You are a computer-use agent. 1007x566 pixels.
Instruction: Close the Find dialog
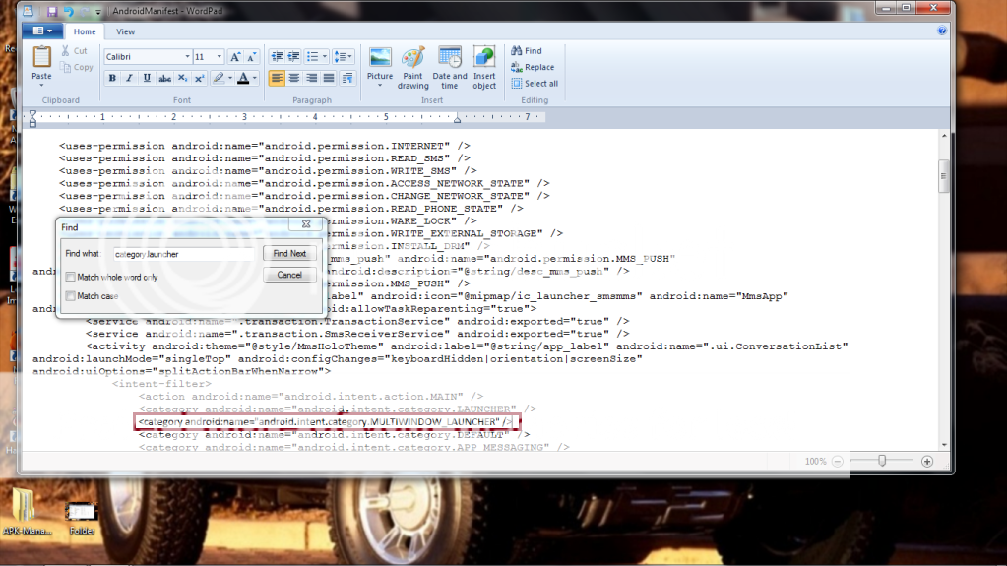tap(306, 224)
